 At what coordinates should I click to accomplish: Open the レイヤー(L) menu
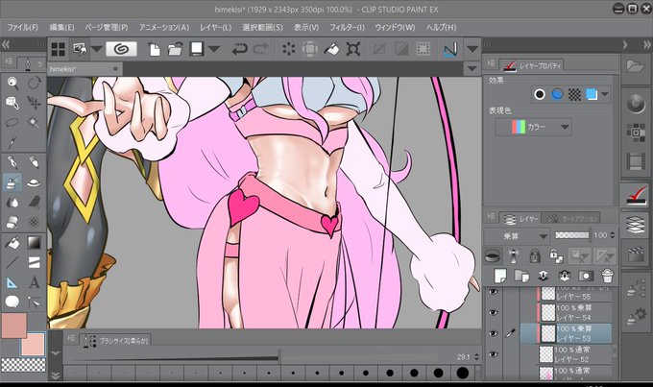point(215,28)
